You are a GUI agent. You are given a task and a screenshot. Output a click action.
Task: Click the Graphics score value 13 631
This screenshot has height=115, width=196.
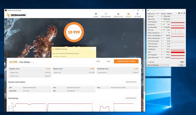click(48, 69)
